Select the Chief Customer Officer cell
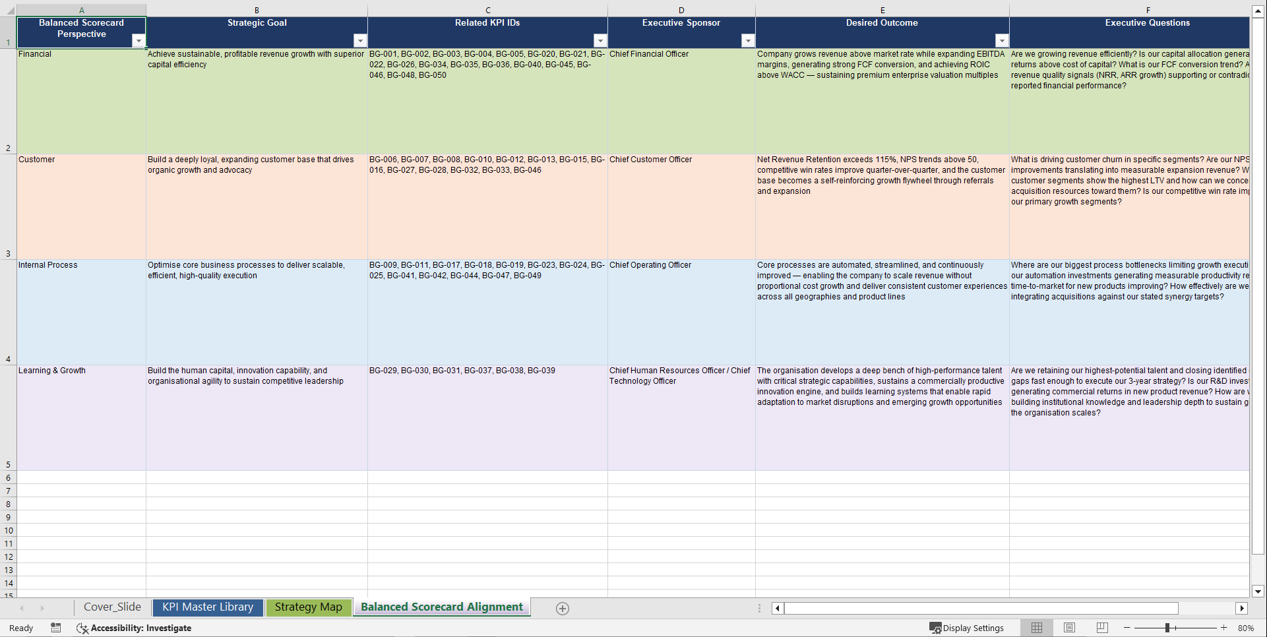 click(681, 207)
